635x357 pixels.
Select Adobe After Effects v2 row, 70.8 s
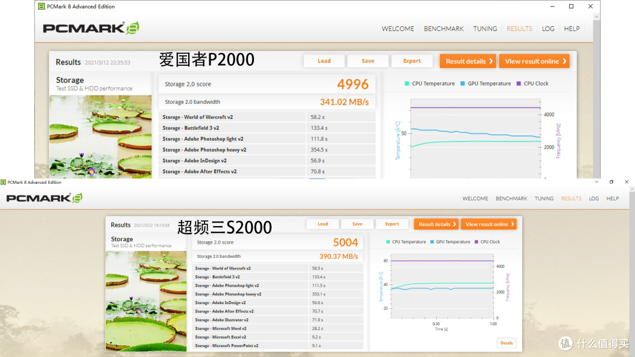pyautogui.click(x=267, y=171)
